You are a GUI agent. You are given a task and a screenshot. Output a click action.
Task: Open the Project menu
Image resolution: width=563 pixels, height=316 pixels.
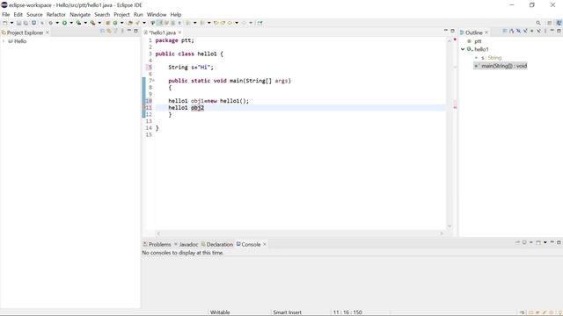point(121,15)
